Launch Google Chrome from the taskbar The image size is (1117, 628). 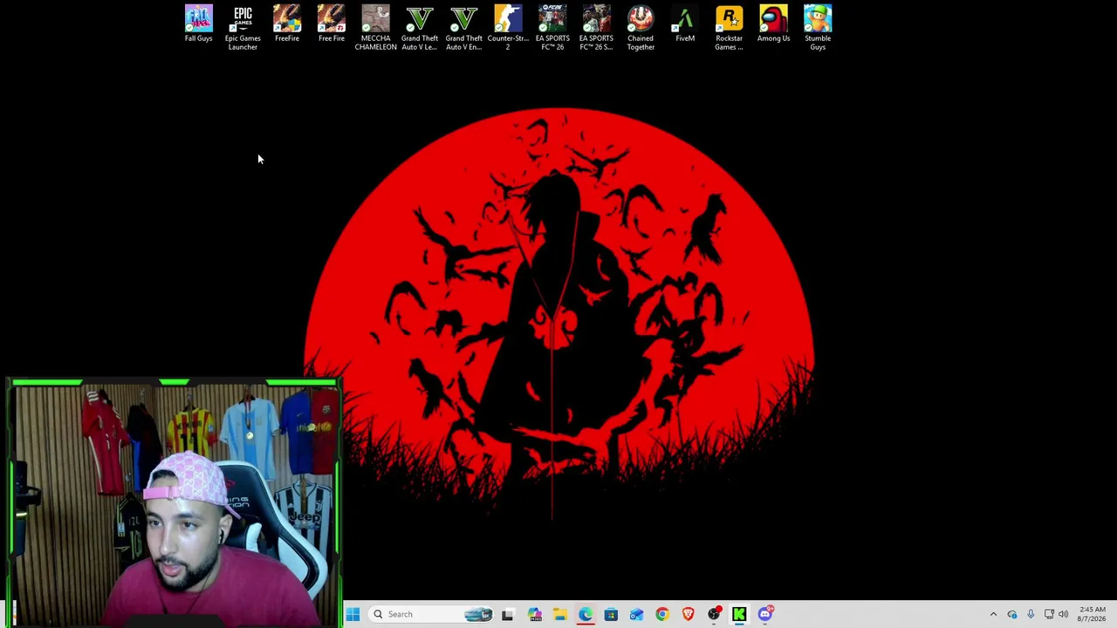point(662,614)
